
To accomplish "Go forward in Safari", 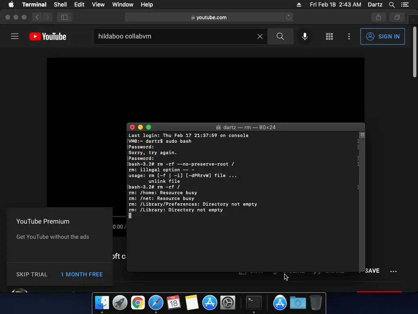I will 47,17.
